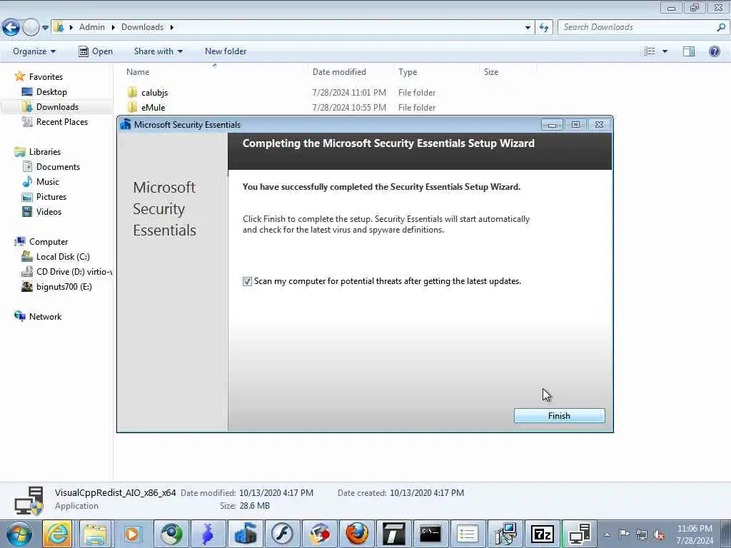Show hidden tray icons arrow
Viewport: 731px width, 548px height.
coord(607,534)
